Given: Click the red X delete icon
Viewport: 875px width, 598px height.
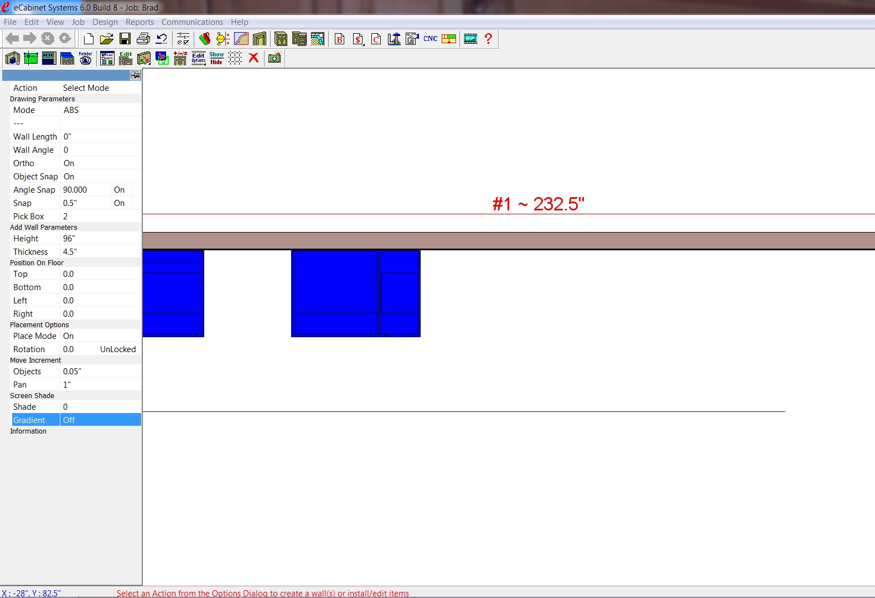Looking at the screenshot, I should 253,58.
